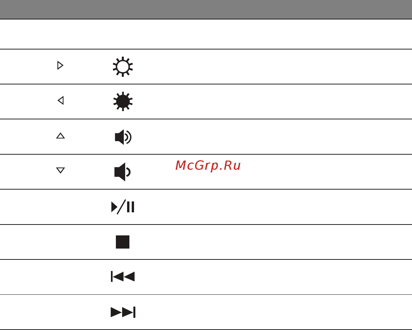Click the square stop icon
412x330 pixels.
coord(122,242)
